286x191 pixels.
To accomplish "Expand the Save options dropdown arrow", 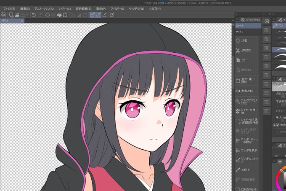I will coord(27,15).
